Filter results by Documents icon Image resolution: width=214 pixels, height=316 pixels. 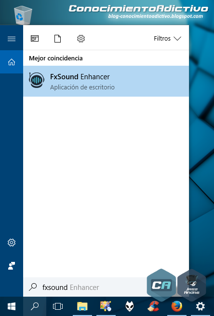pos(57,39)
